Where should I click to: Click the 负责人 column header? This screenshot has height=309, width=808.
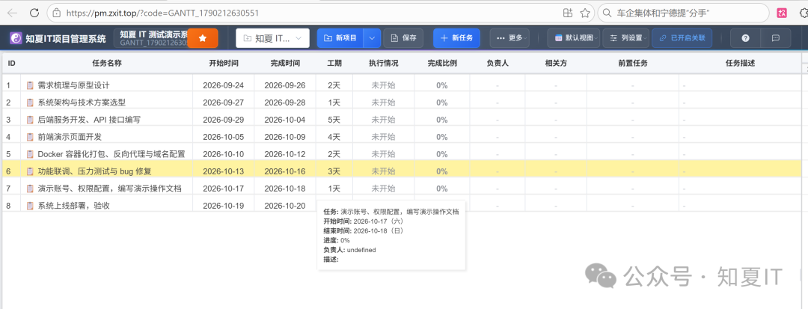tap(498, 64)
